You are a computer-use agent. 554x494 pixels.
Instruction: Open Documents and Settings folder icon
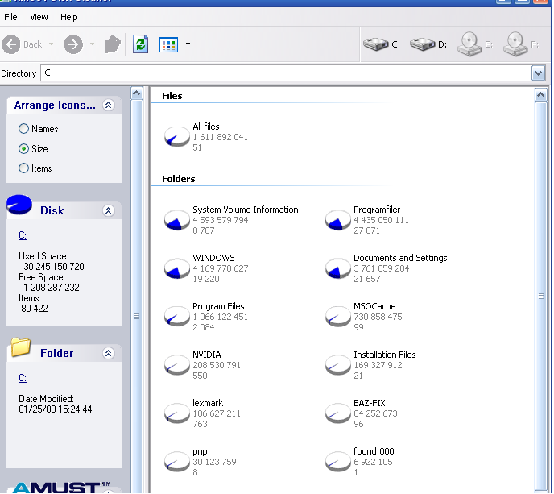coord(337,268)
